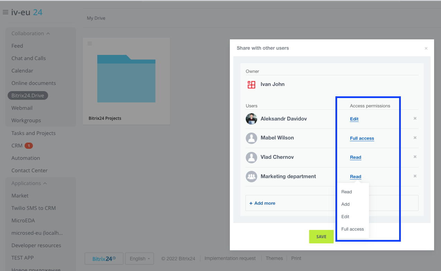This screenshot has width=441, height=271.
Task: Open Automation
Action: coord(26,158)
